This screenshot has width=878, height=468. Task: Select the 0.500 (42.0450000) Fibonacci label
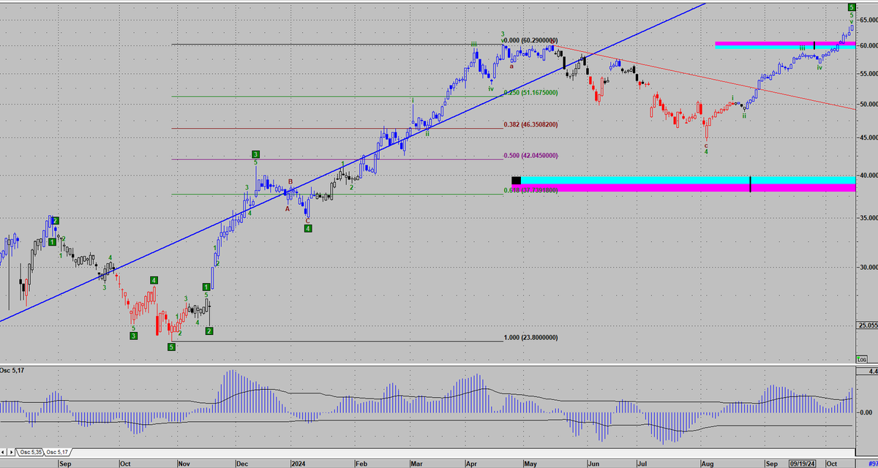click(531, 156)
